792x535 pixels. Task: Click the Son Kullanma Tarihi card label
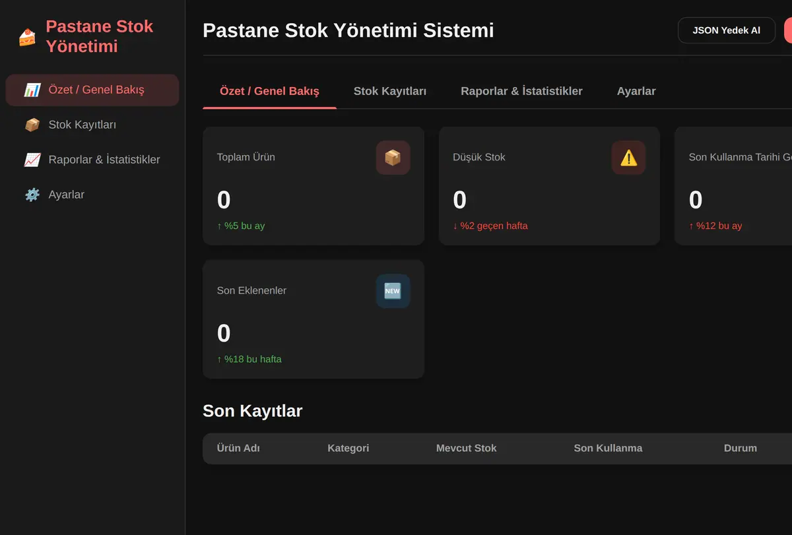[740, 157]
